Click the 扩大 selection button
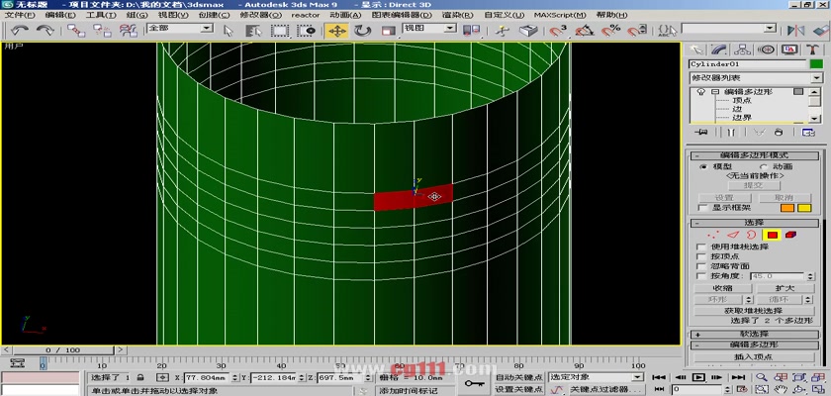Image resolution: width=831 pixels, height=396 pixels. pos(785,287)
